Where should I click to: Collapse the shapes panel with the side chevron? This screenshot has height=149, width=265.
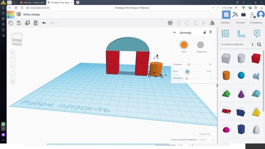coord(217,86)
